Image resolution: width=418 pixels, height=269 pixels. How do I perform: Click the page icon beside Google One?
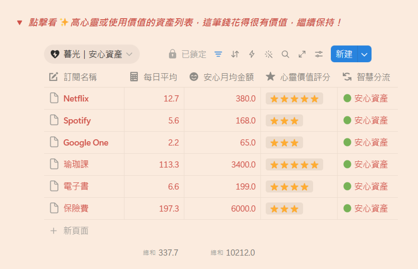point(54,142)
